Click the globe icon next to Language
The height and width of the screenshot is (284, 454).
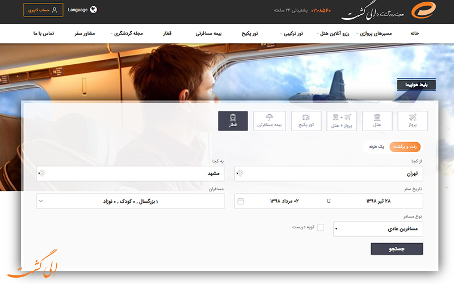[93, 10]
